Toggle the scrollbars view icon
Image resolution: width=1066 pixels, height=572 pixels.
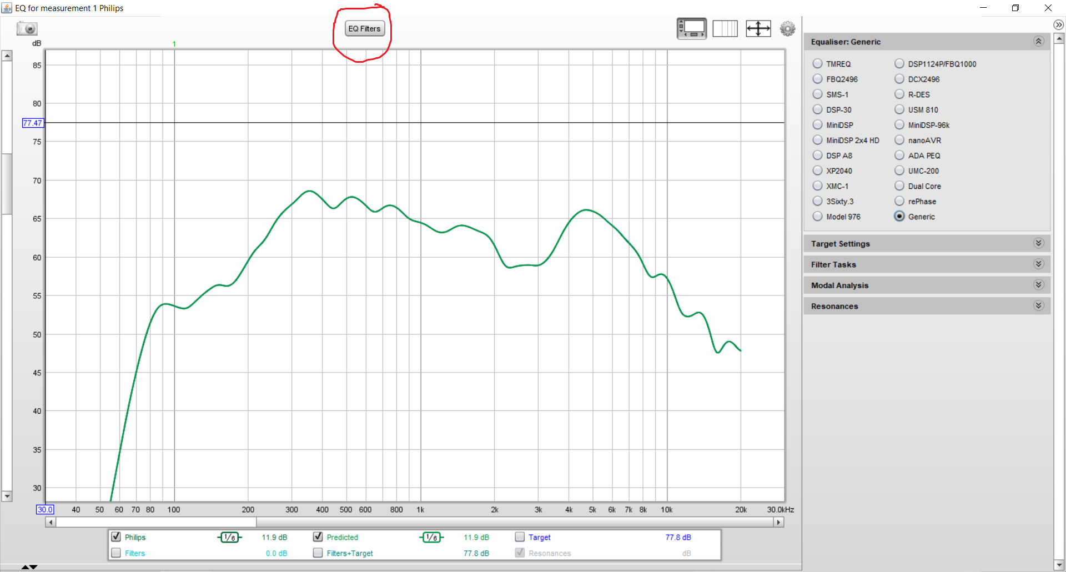[x=691, y=28]
